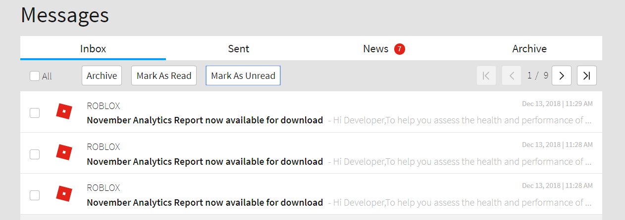Screen dimensions: 625x220
Task: Click the Messages page heading
Action: coord(65,15)
